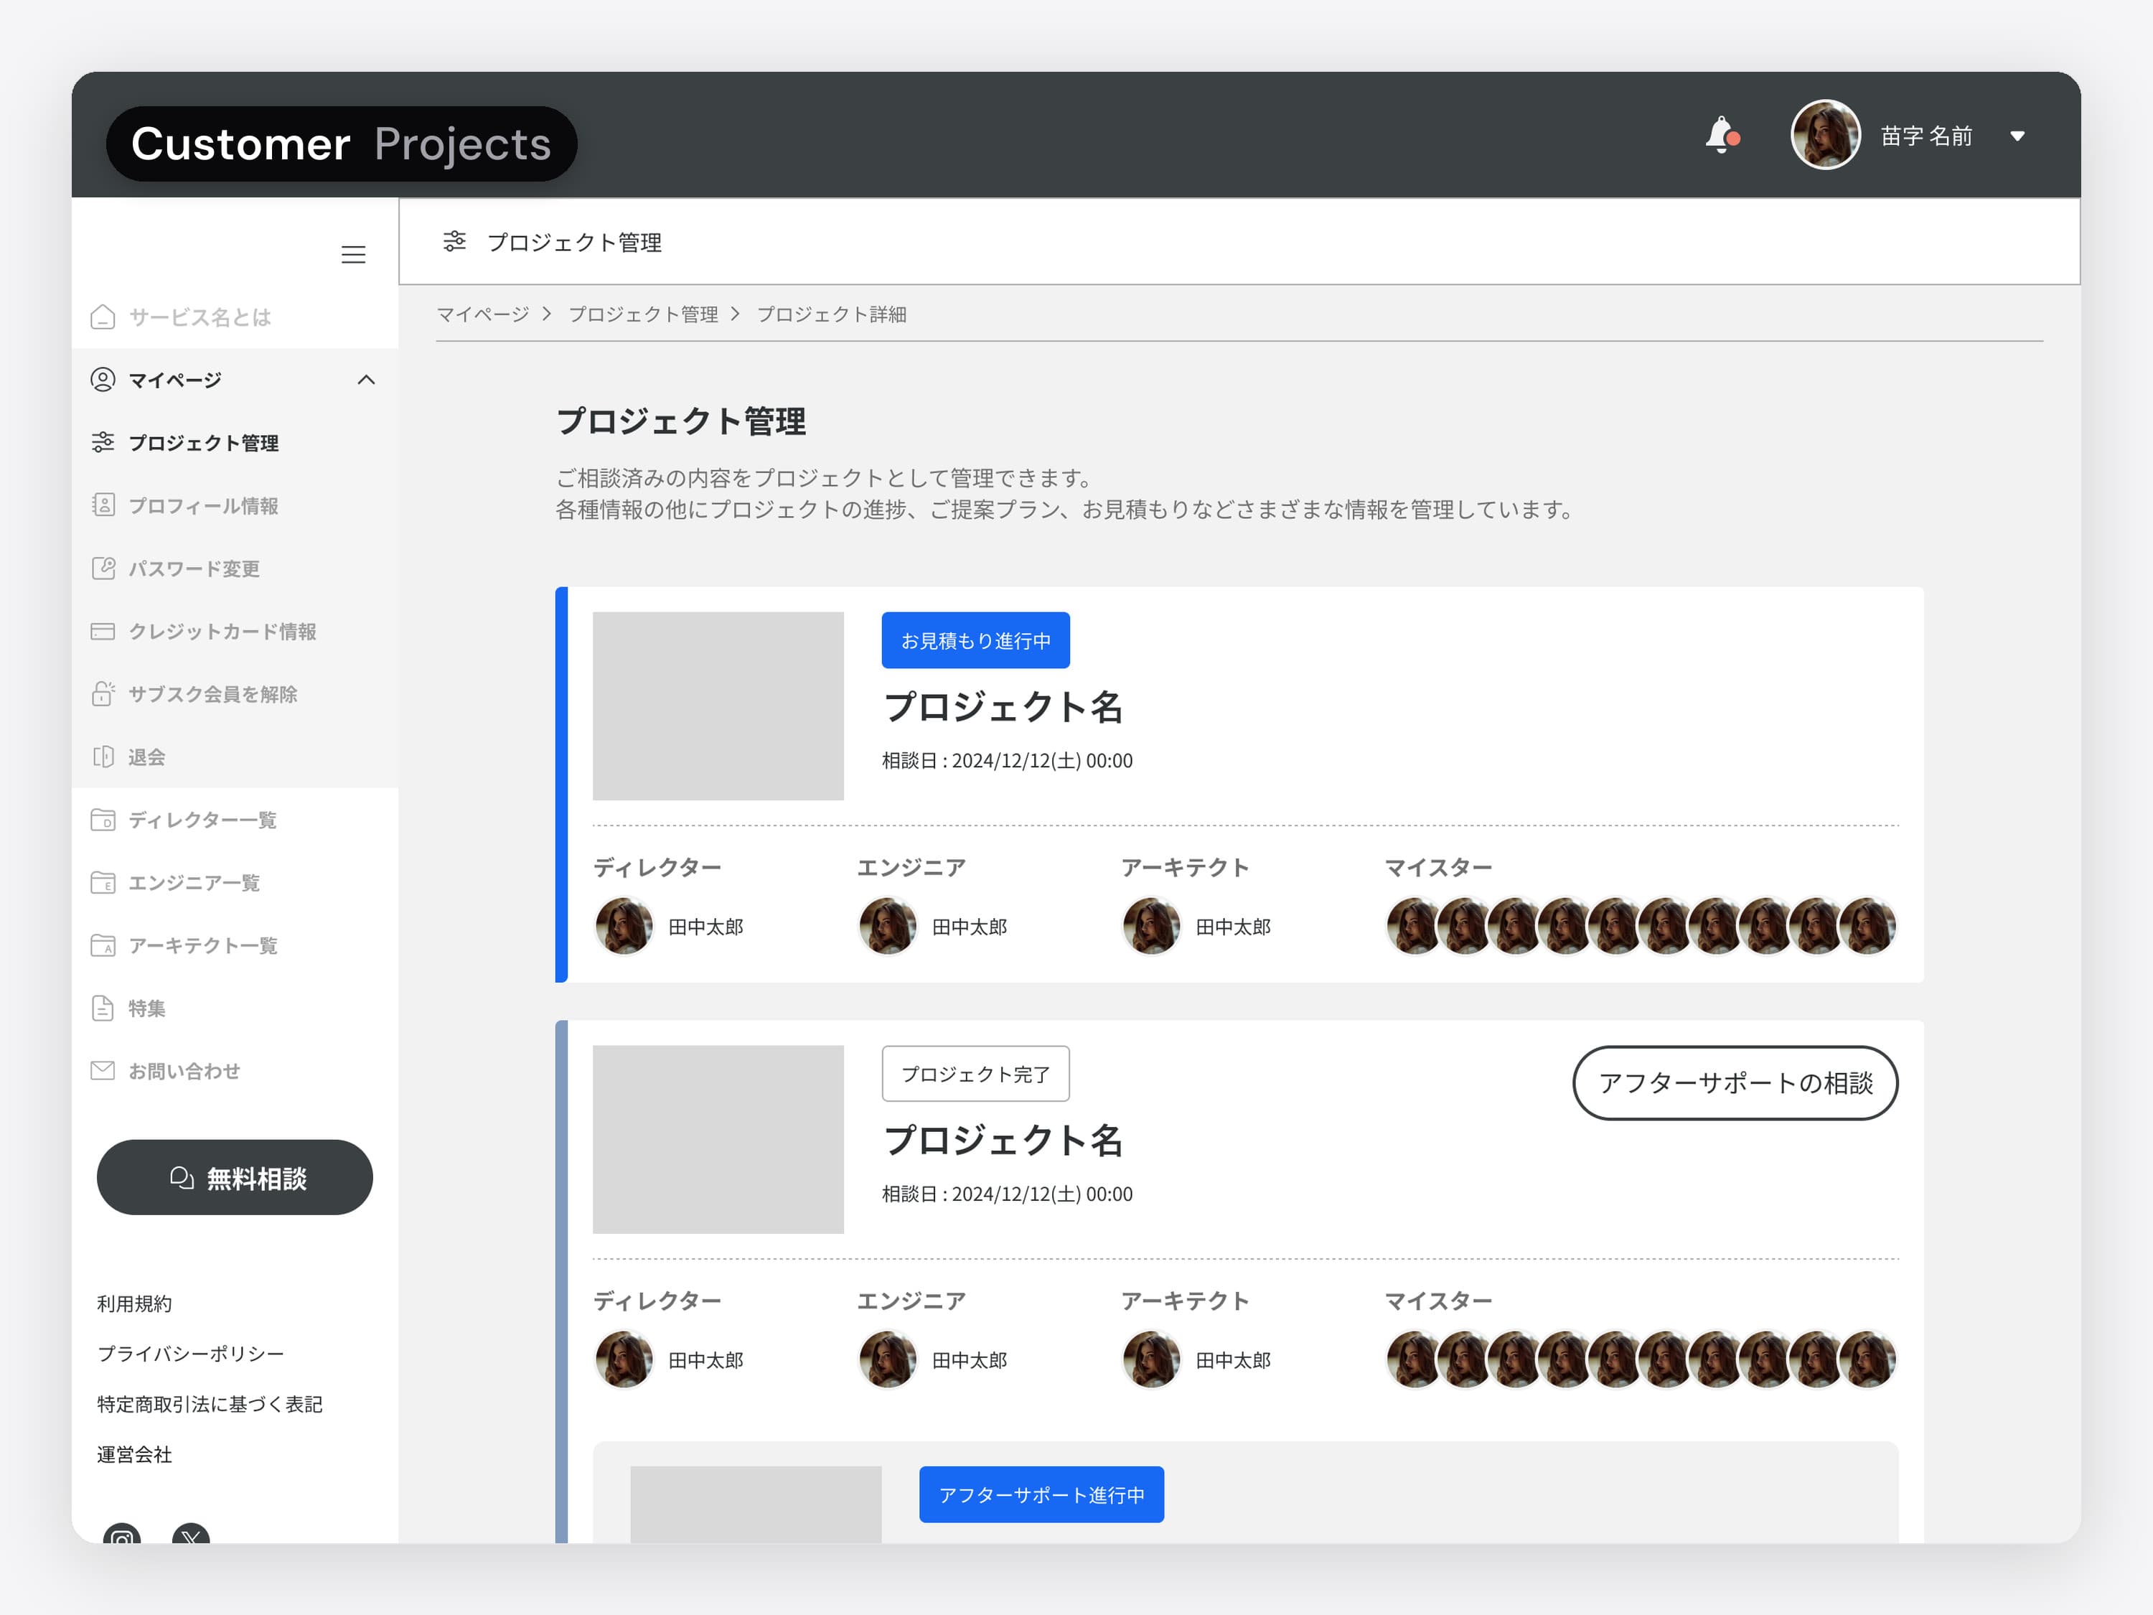Toggle the sidebar hamburger menu

353,255
